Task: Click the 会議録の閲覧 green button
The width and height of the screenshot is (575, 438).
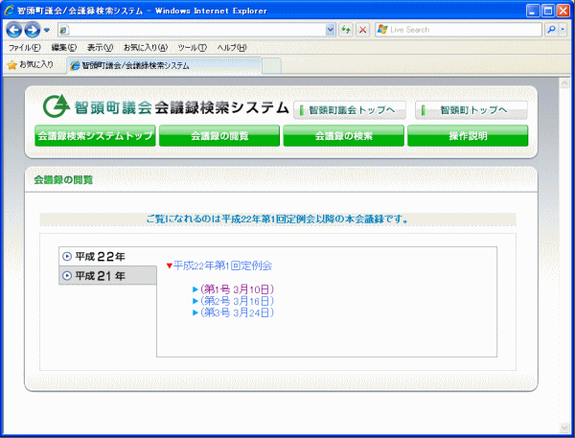Action: [x=219, y=136]
